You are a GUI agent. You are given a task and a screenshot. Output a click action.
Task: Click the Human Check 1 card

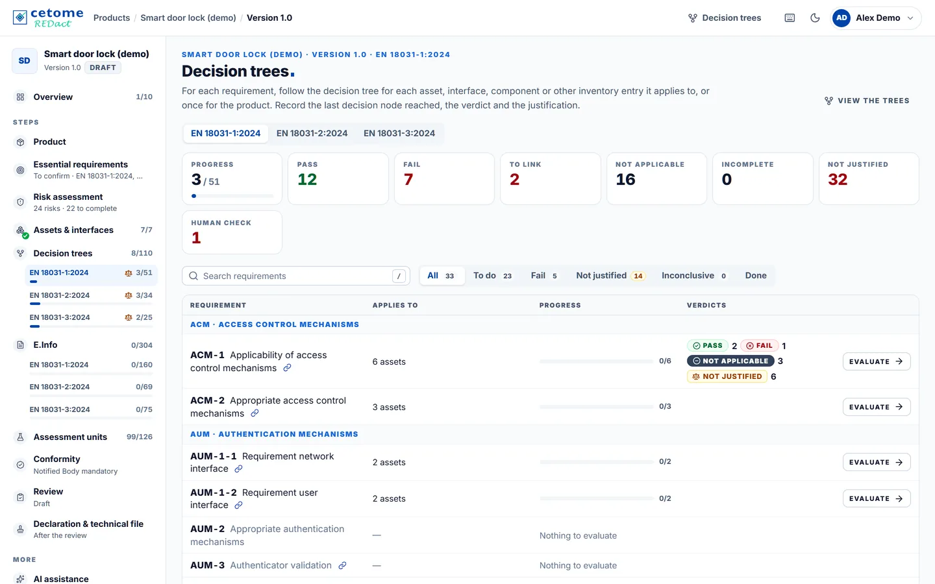pos(232,232)
